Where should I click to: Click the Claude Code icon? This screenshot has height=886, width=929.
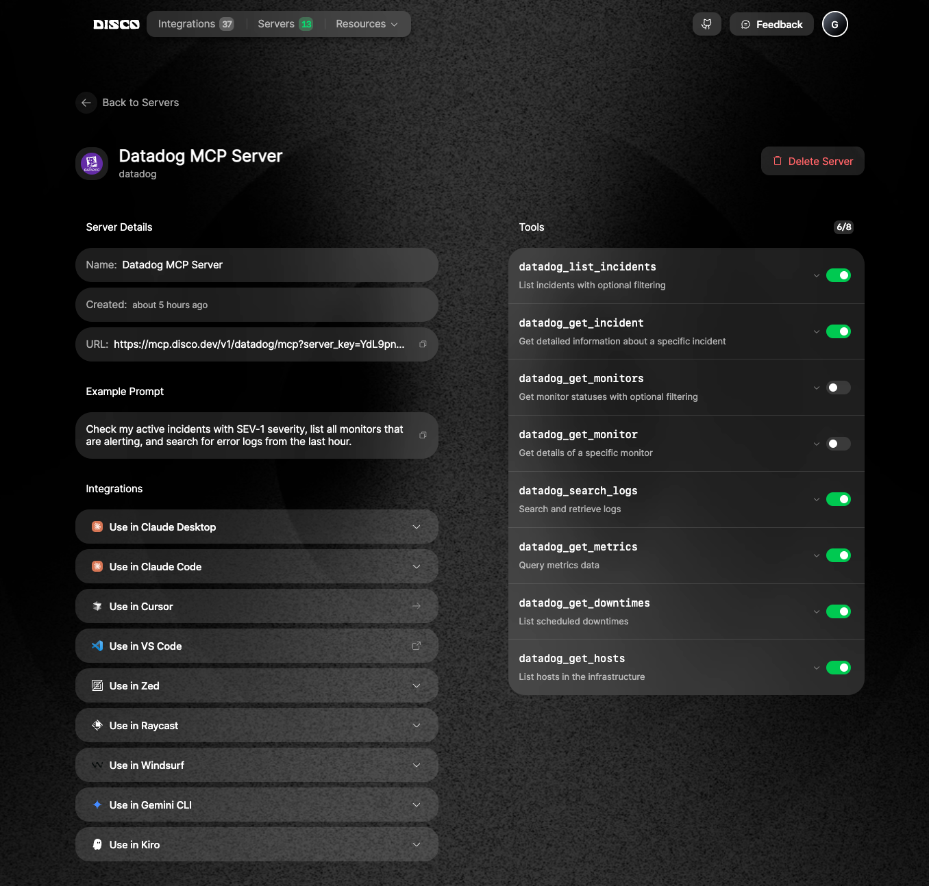pyautogui.click(x=97, y=567)
